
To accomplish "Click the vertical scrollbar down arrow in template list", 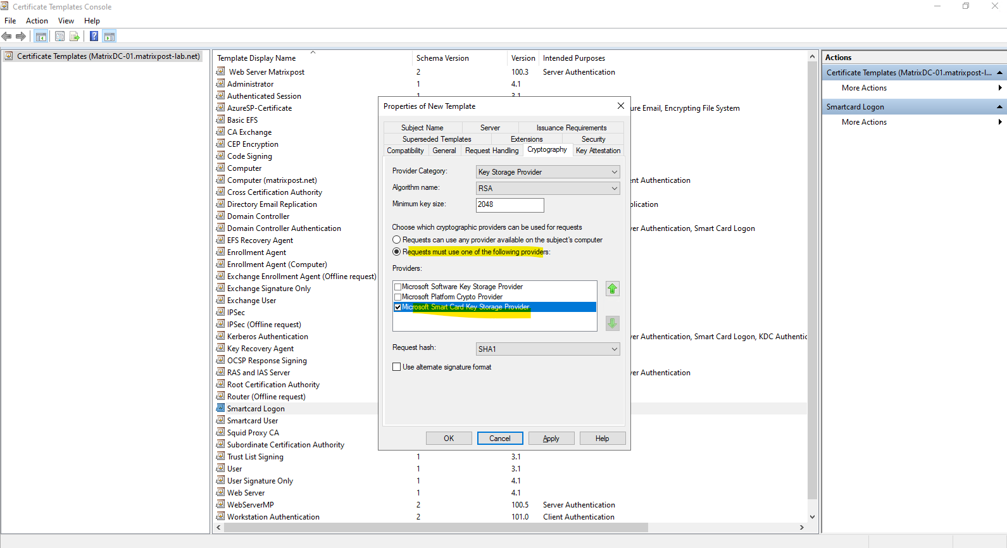I will (x=813, y=517).
